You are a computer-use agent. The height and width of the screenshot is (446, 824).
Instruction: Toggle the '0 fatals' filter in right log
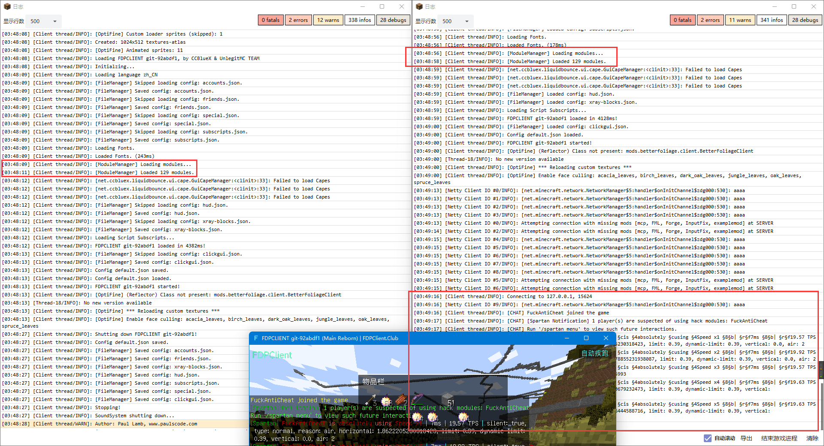[x=682, y=20]
